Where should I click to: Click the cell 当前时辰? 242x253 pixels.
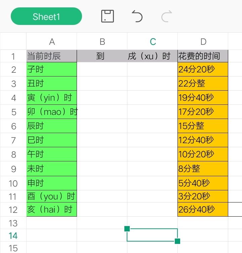[52, 56]
